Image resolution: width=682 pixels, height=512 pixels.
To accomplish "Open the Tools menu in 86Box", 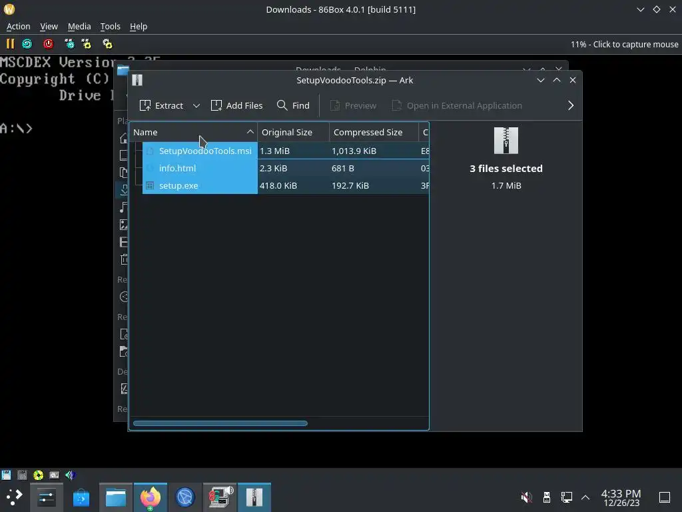I will (110, 27).
